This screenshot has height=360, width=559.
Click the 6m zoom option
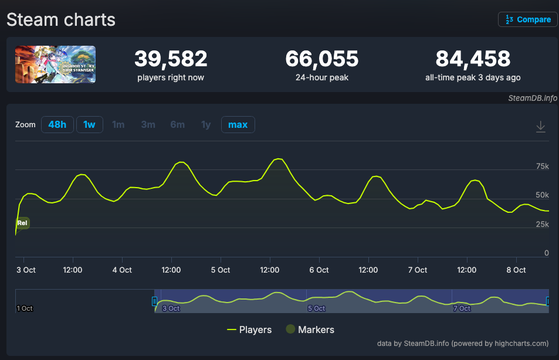pos(177,124)
